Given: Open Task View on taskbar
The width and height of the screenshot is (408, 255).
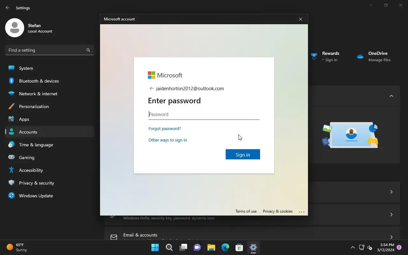Looking at the screenshot, I should coord(183,247).
